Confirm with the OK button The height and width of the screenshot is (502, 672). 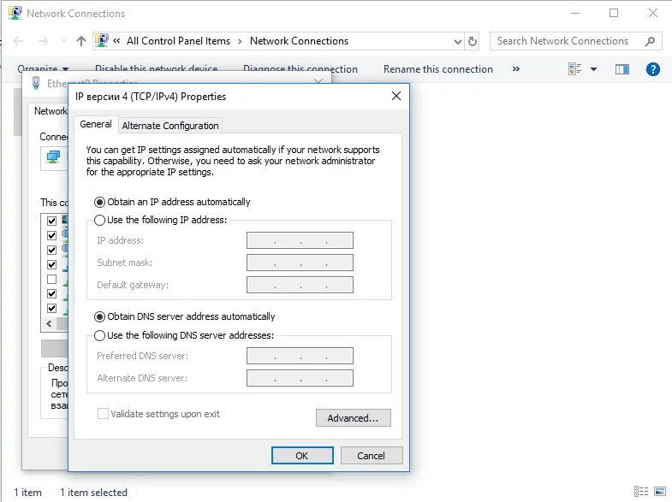pyautogui.click(x=302, y=455)
